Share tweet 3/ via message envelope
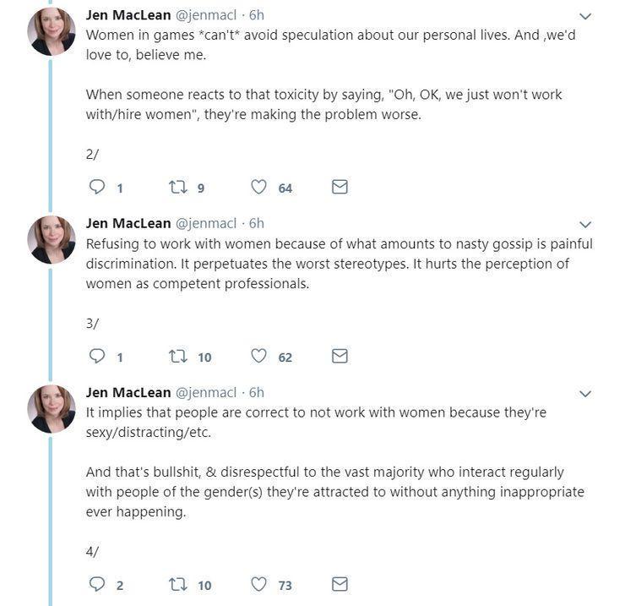Image resolution: width=625 pixels, height=606 pixels. click(x=340, y=356)
